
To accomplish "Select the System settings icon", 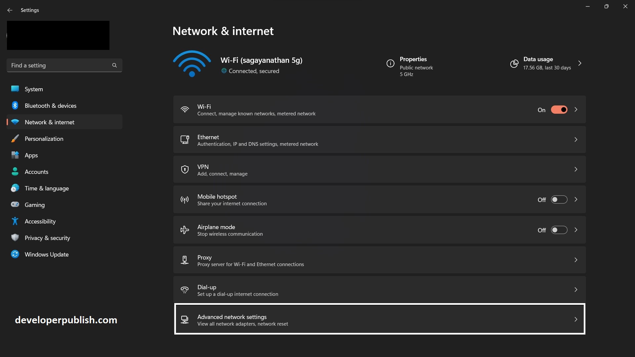I will tap(15, 89).
